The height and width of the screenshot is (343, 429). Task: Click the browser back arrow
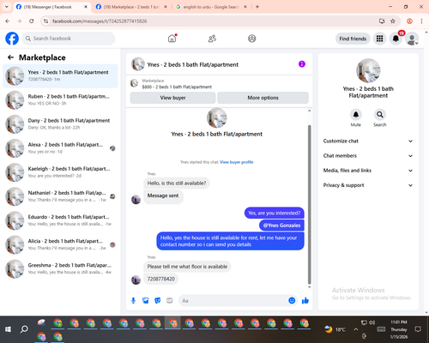click(8, 21)
